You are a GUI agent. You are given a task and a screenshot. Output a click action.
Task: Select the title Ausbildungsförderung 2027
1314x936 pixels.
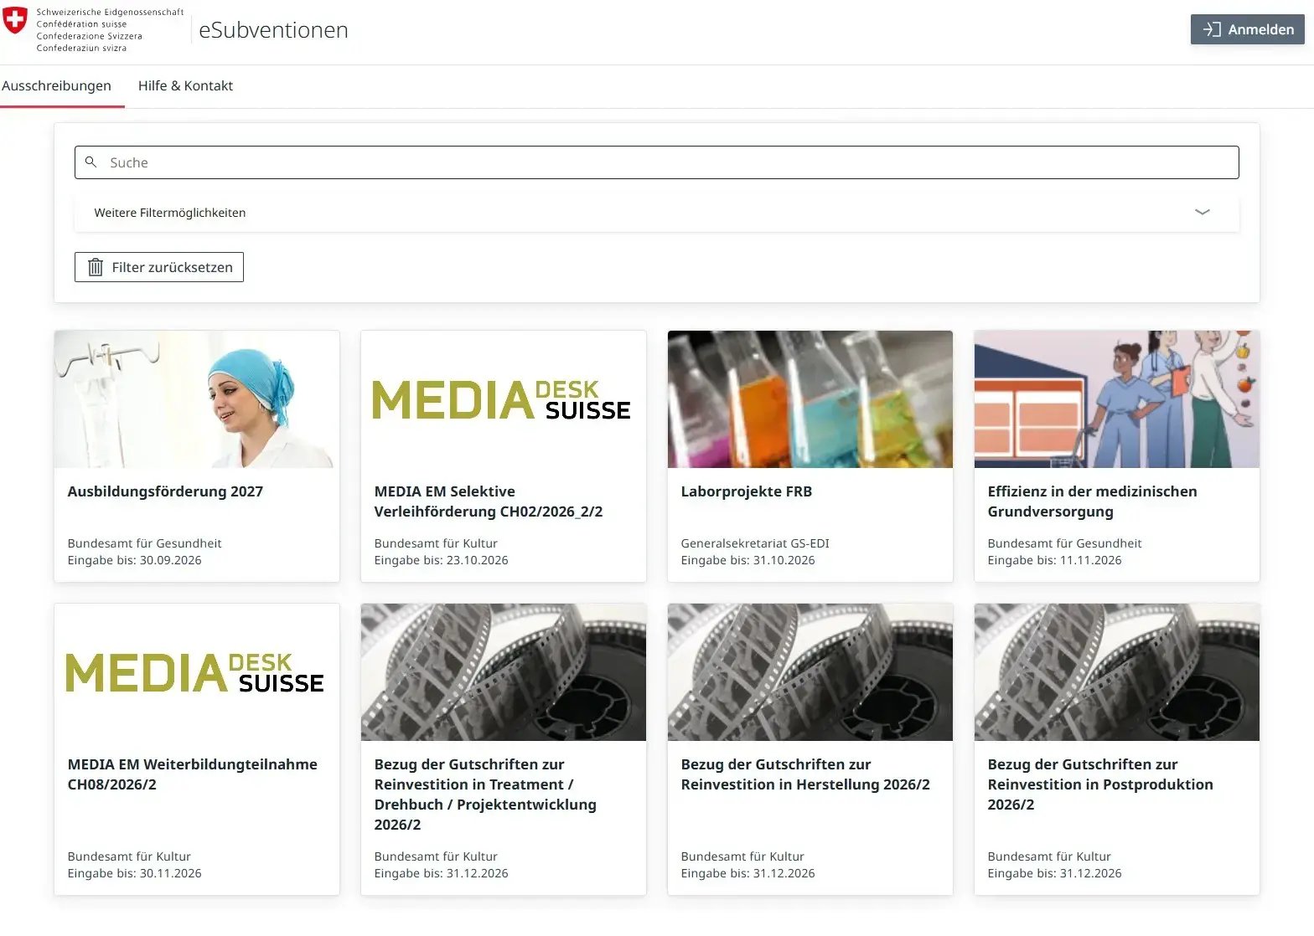pyautogui.click(x=165, y=491)
